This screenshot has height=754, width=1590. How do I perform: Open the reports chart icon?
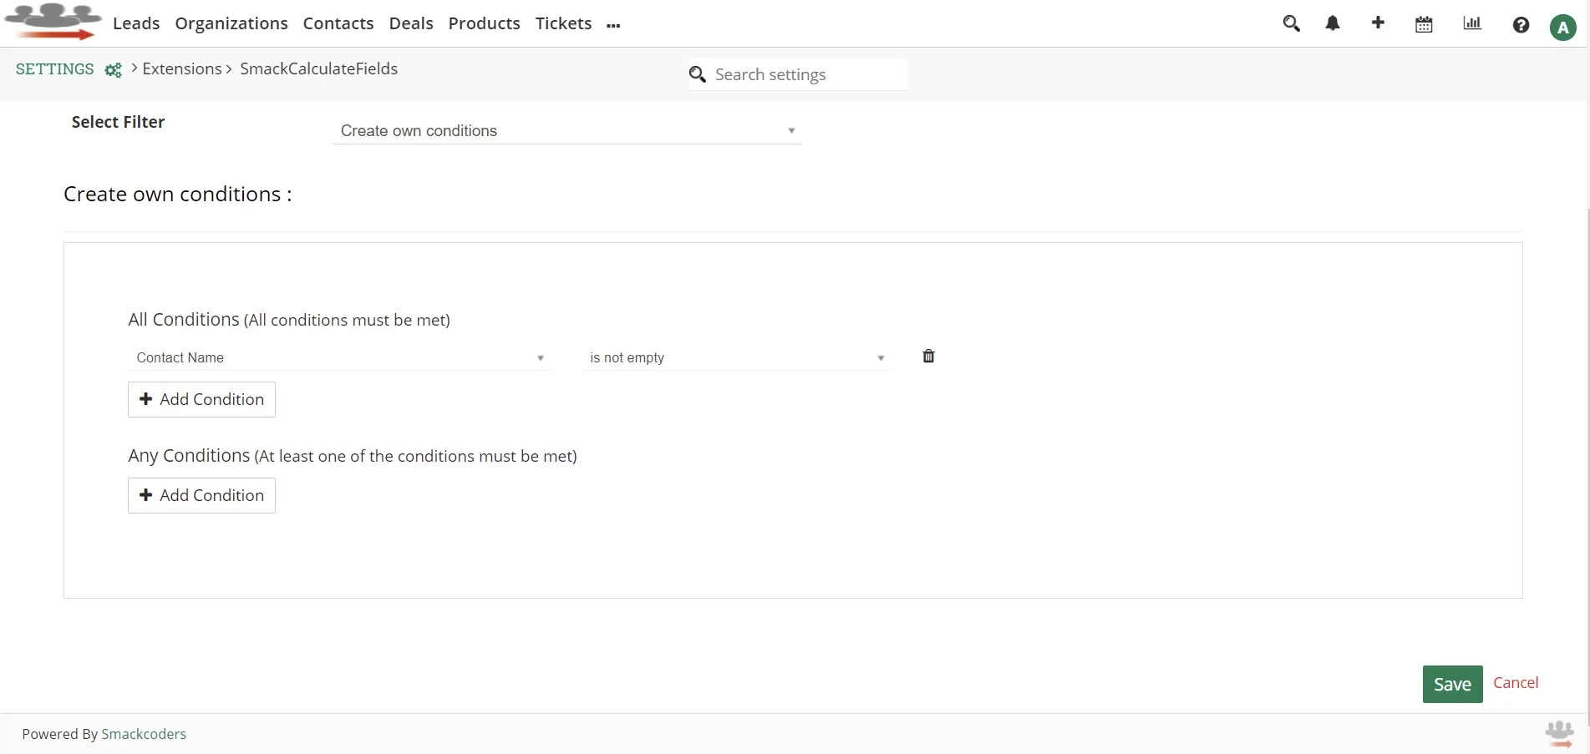pos(1471,23)
